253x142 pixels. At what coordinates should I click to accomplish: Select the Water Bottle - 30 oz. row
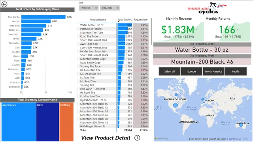(x=114, y=25)
